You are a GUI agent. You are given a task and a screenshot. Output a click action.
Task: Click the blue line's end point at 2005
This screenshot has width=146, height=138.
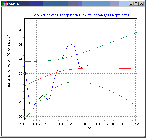point(92,76)
